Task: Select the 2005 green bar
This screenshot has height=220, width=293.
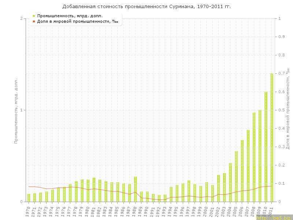Action: (236, 176)
